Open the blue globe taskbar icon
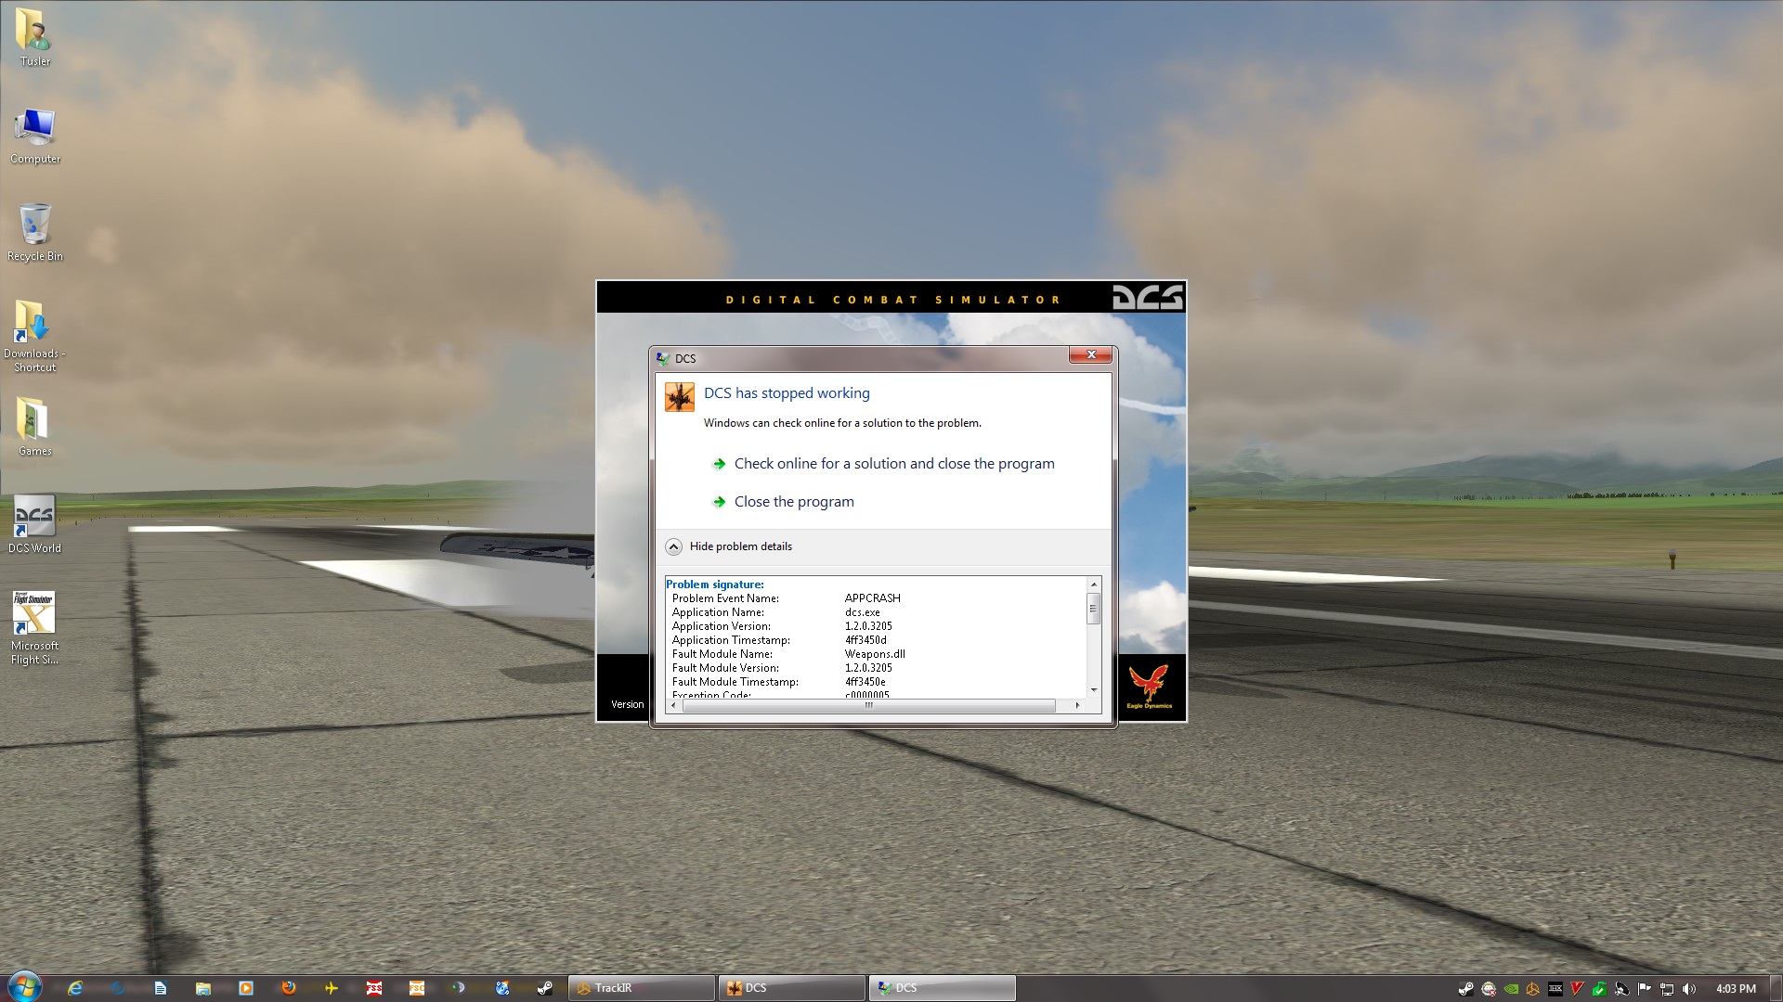 pos(502,988)
